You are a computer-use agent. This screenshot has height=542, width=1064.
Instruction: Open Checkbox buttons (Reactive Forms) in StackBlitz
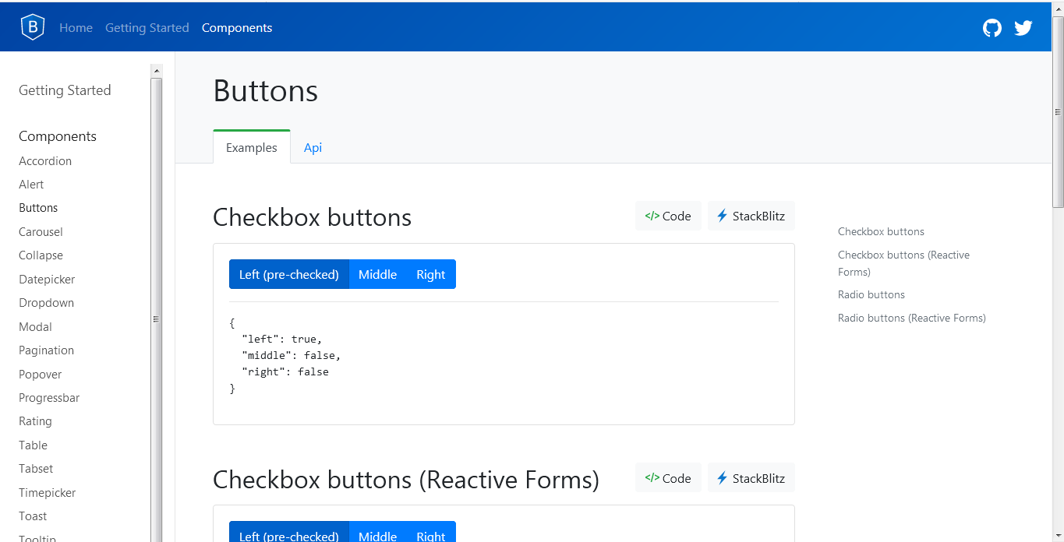[751, 477]
